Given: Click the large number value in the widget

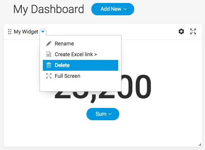Looking at the screenshot, I should [x=103, y=87].
